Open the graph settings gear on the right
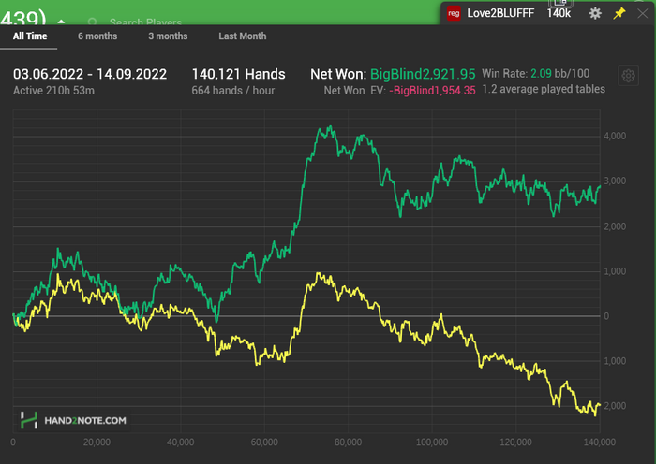656x464 pixels. [x=628, y=76]
